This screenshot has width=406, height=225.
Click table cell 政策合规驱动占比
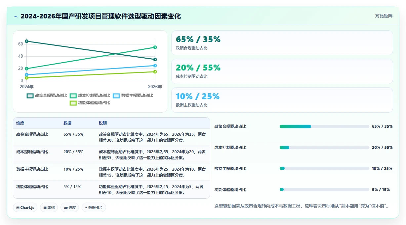(x=32, y=134)
